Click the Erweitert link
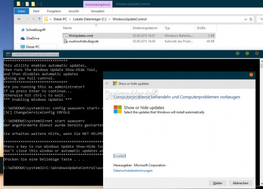263x189 pixels. 119,156
